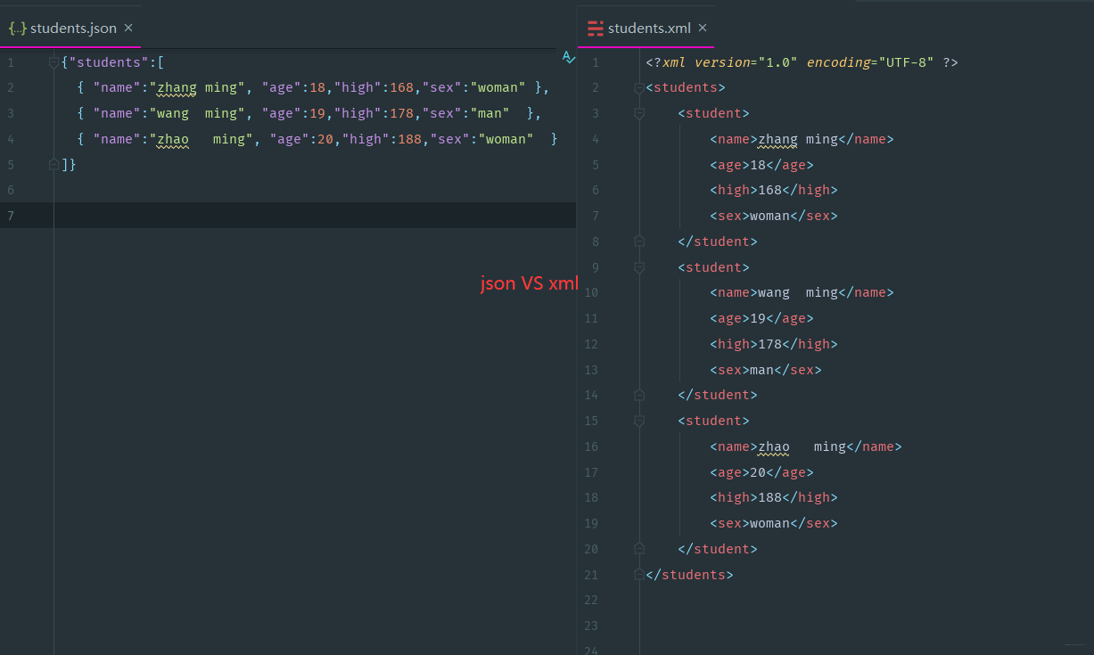Viewport: 1094px width, 655px height.
Task: Click the XML file type icon on students.xml tab
Action: 596,28
